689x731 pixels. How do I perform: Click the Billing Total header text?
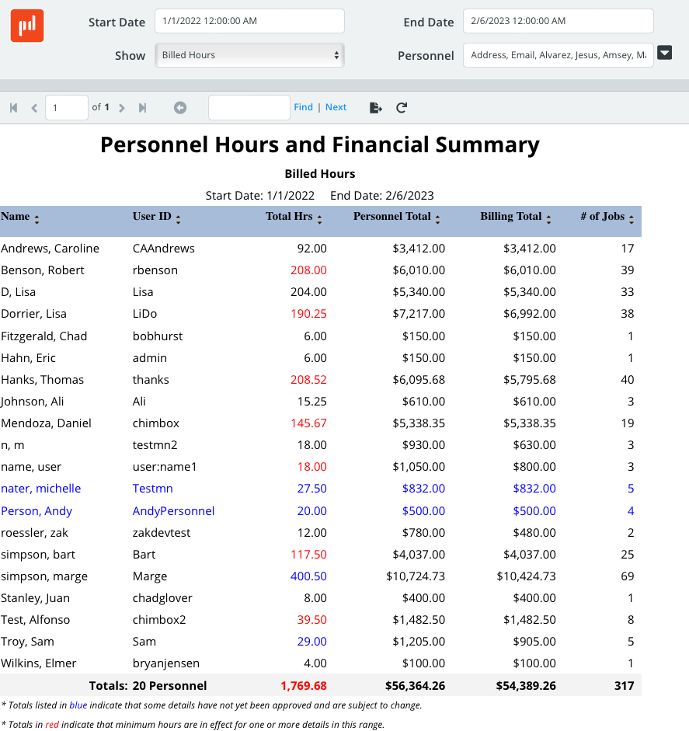tap(511, 216)
